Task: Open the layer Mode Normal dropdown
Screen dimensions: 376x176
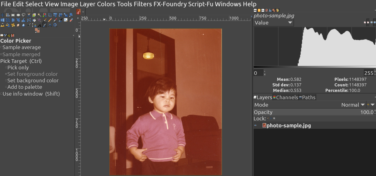Action: pyautogui.click(x=353, y=105)
